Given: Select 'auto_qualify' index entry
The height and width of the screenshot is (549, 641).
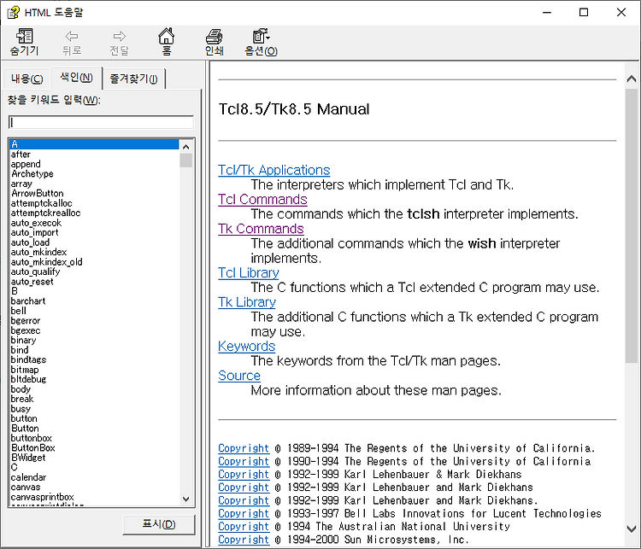Looking at the screenshot, I should pos(35,272).
